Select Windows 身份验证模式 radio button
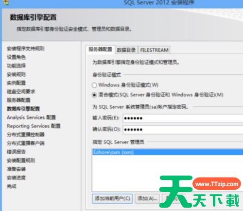 pyautogui.click(x=94, y=85)
